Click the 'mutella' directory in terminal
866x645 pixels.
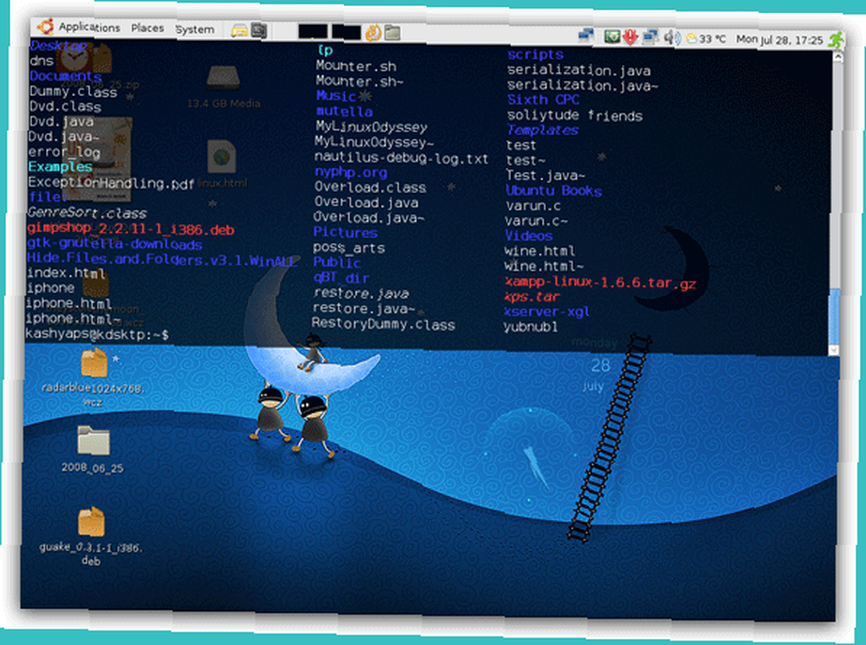pos(345,111)
